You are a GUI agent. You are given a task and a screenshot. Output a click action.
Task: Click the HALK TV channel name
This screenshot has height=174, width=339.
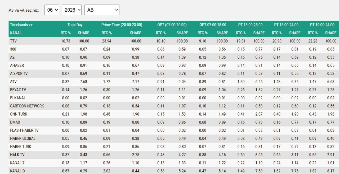[x=17, y=155]
